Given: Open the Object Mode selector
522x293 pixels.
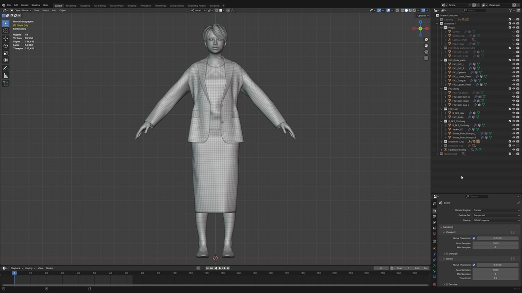Looking at the screenshot, I should (x=21, y=10).
